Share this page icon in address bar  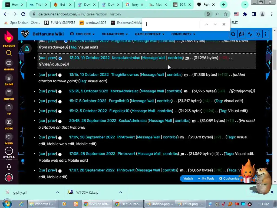pyautogui.click(x=217, y=14)
